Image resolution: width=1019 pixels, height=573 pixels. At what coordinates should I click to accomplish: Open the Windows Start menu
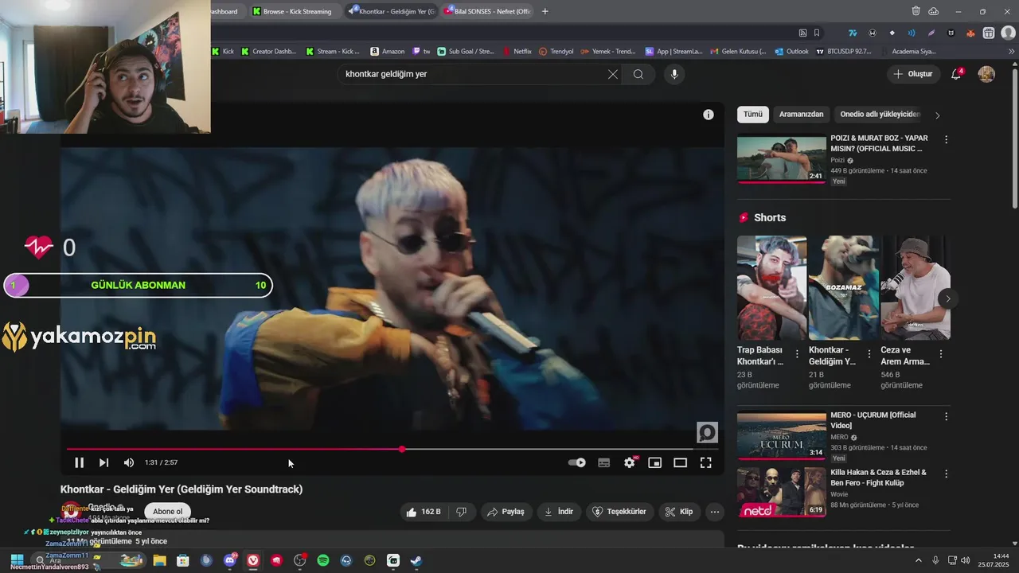click(x=17, y=560)
